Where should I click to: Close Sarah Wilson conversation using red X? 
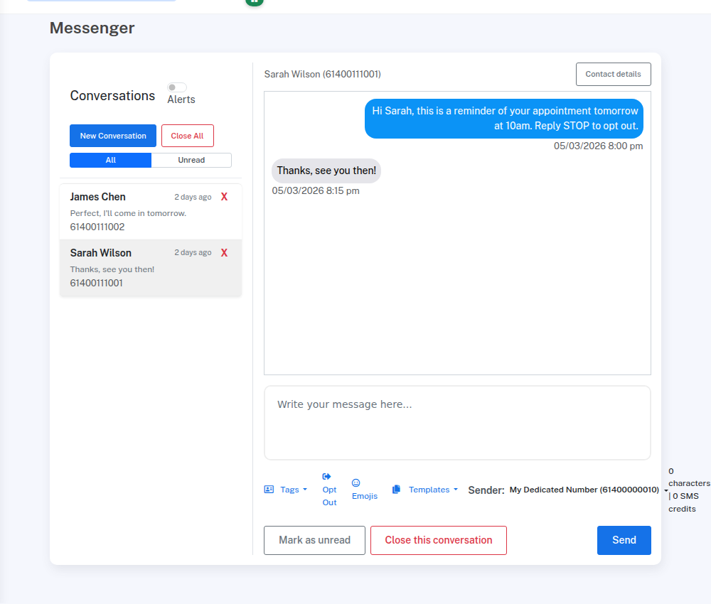tap(224, 253)
